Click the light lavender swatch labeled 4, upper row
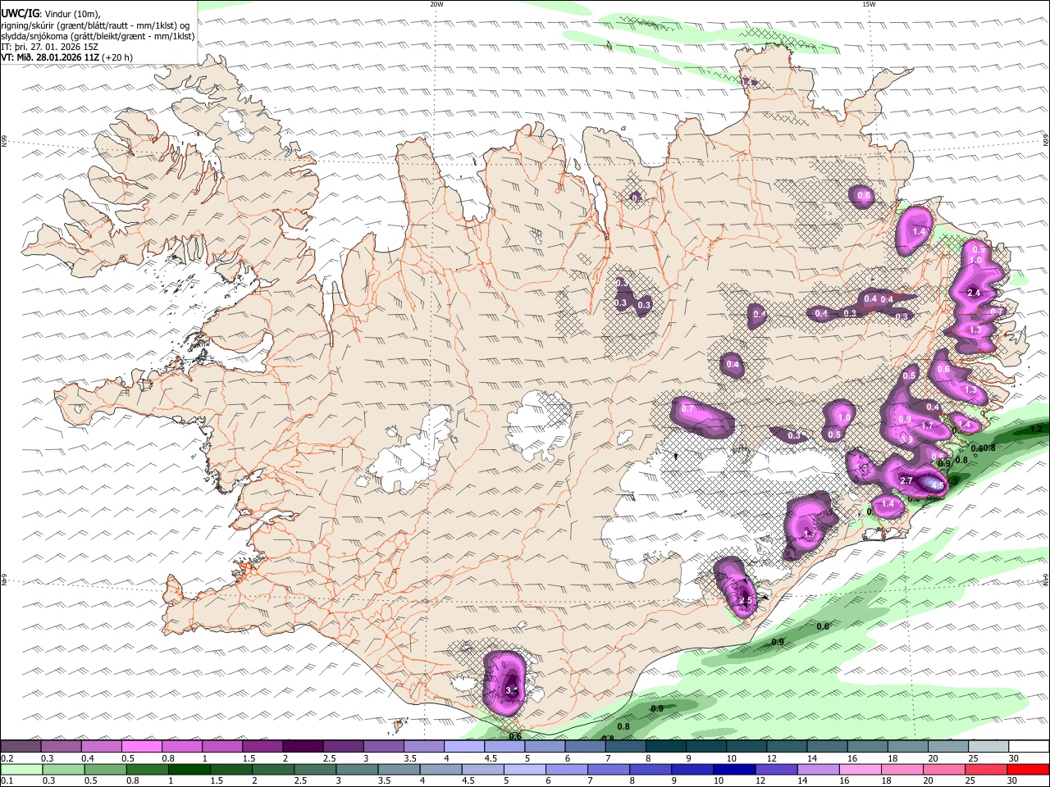Image resolution: width=1050 pixels, height=787 pixels. tap(463, 746)
